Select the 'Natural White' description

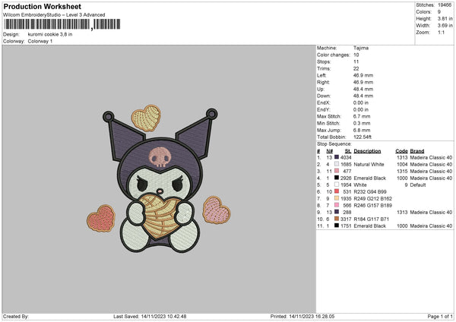[369, 164]
